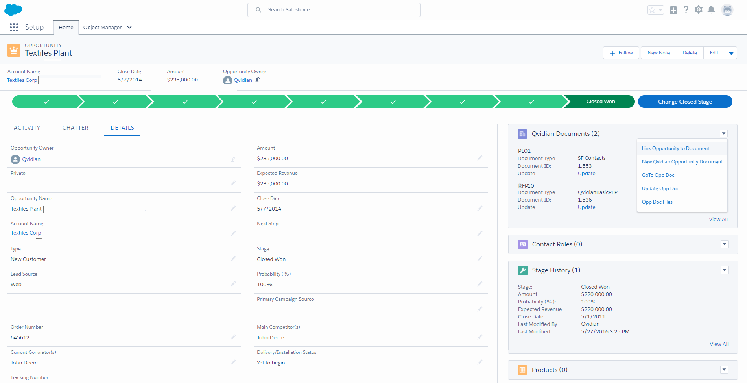
Task: Click the Delete button
Action: (690, 53)
